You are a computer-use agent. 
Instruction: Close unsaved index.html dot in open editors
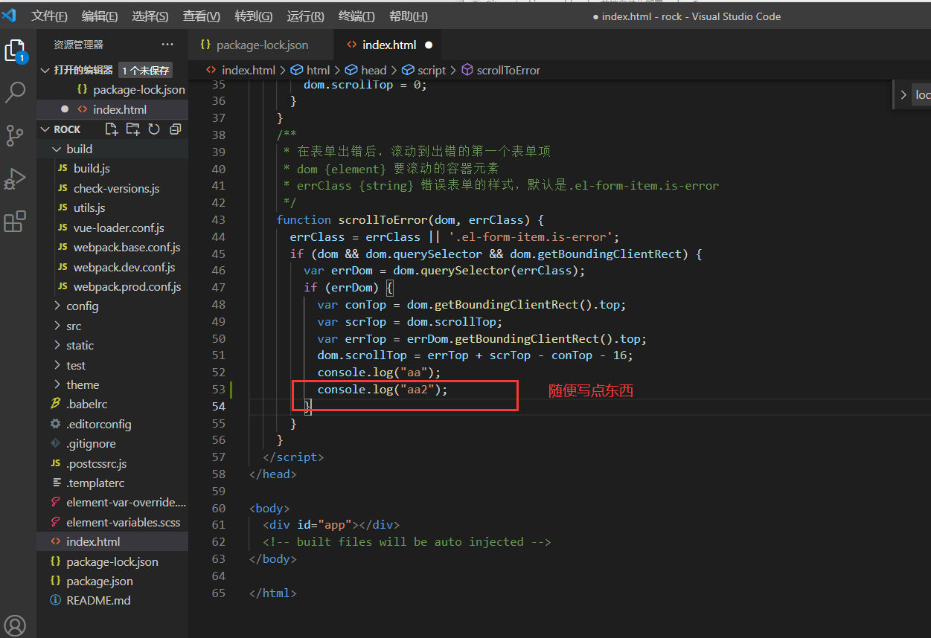[x=65, y=109]
